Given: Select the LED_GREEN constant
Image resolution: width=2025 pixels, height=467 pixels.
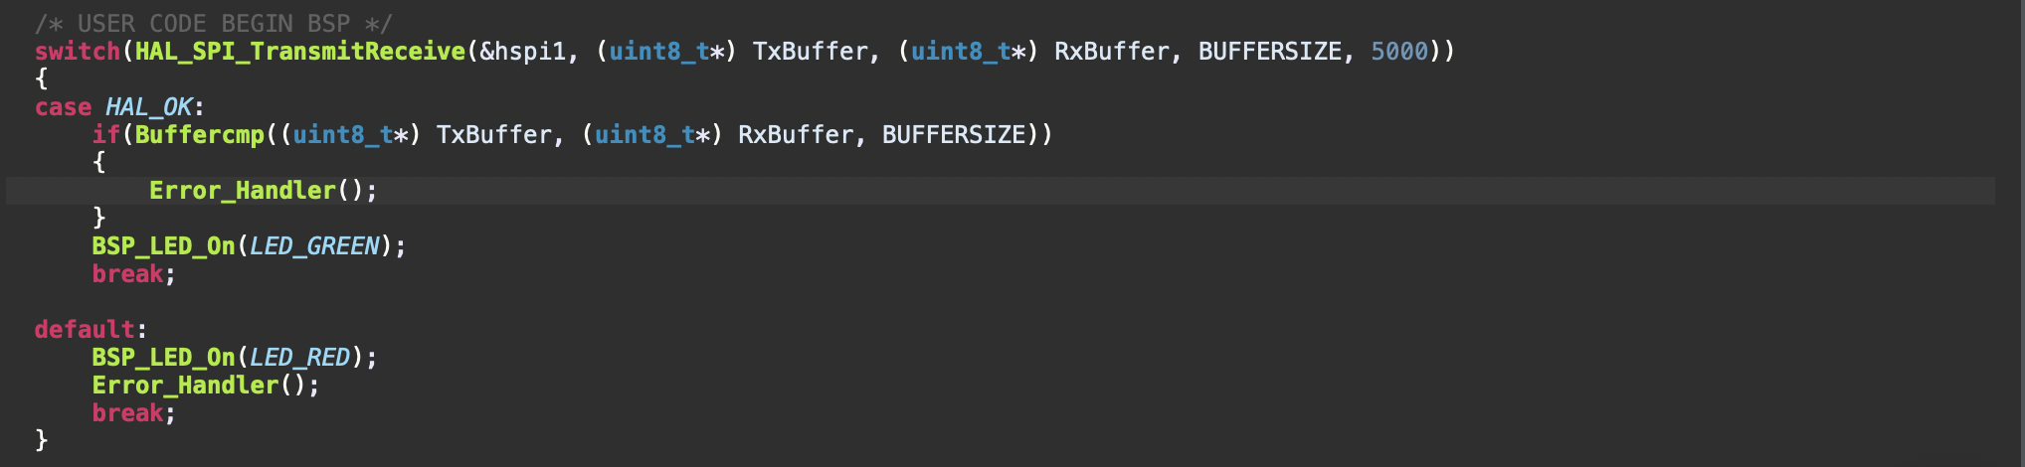Looking at the screenshot, I should click(x=314, y=245).
